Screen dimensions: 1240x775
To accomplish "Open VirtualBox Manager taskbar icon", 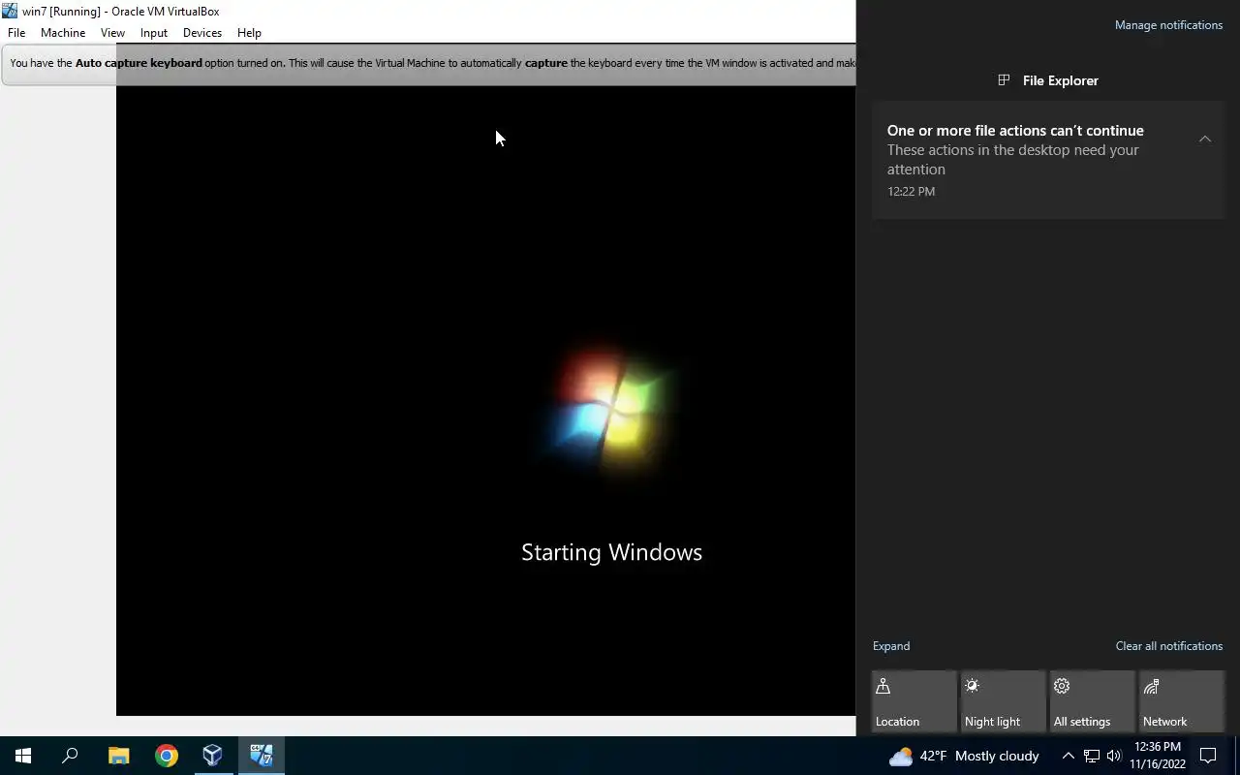I will coord(213,756).
